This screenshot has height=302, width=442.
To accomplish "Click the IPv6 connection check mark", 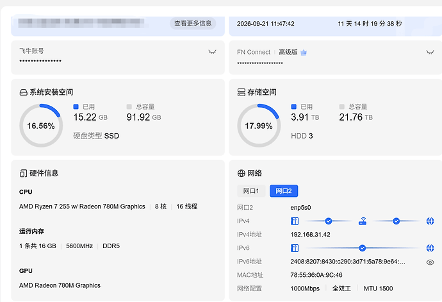I will coord(363,248).
